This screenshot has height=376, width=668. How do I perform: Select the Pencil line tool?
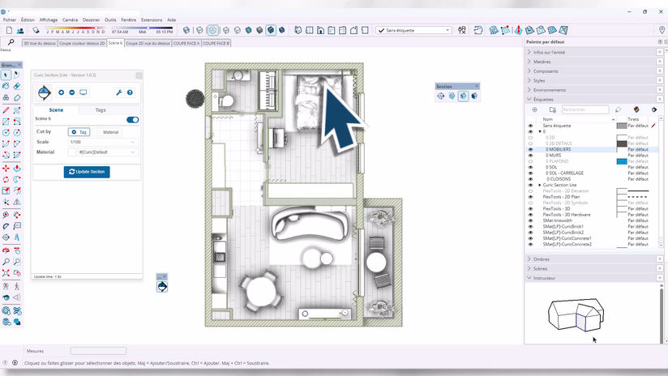pos(6,110)
